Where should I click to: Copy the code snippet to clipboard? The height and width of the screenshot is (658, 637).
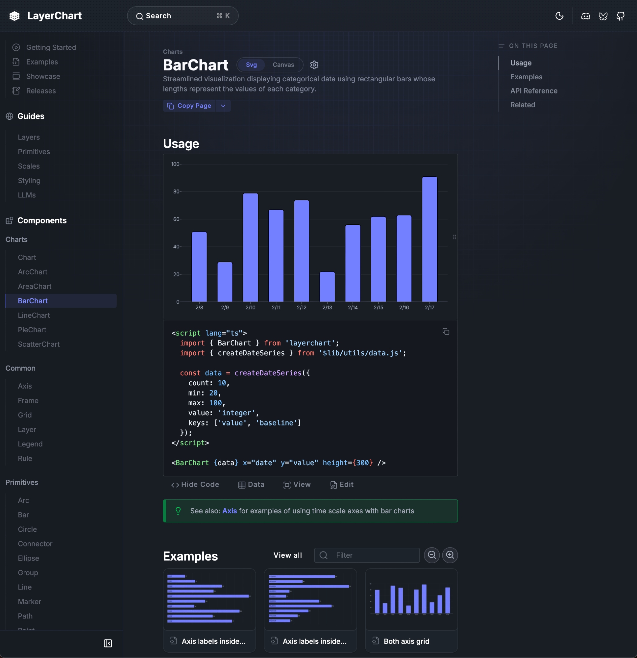tap(446, 332)
